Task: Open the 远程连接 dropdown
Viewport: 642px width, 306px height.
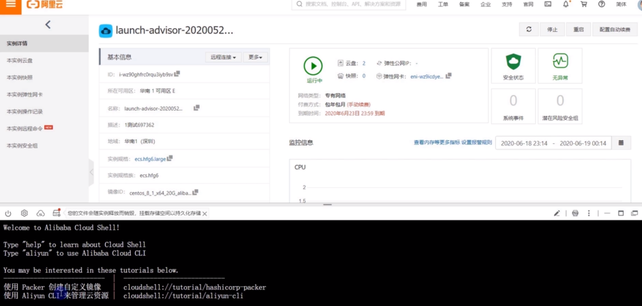Action: point(223,57)
